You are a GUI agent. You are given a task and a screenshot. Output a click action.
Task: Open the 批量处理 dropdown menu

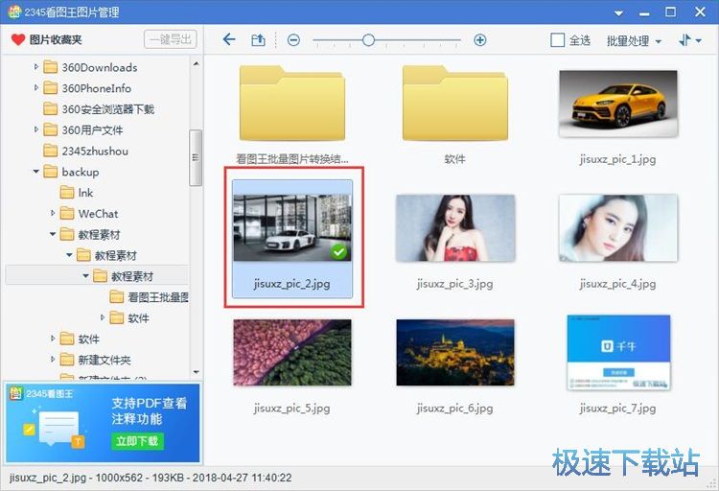(x=634, y=41)
